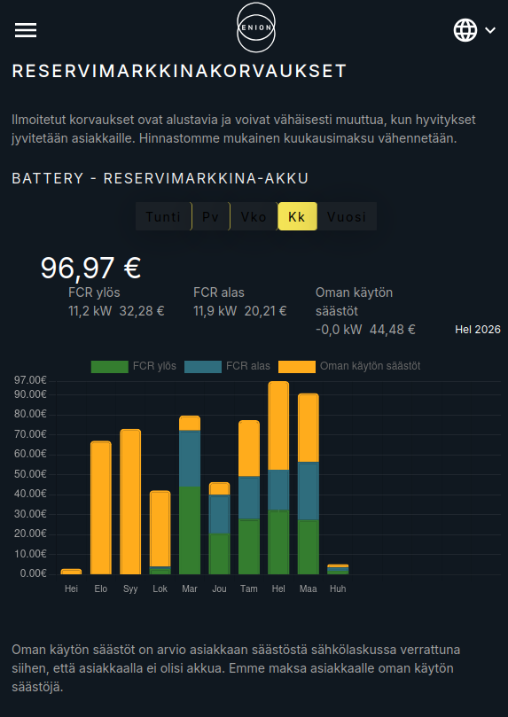The image size is (508, 717).
Task: Click the Maa month axis label
Action: pyautogui.click(x=309, y=589)
